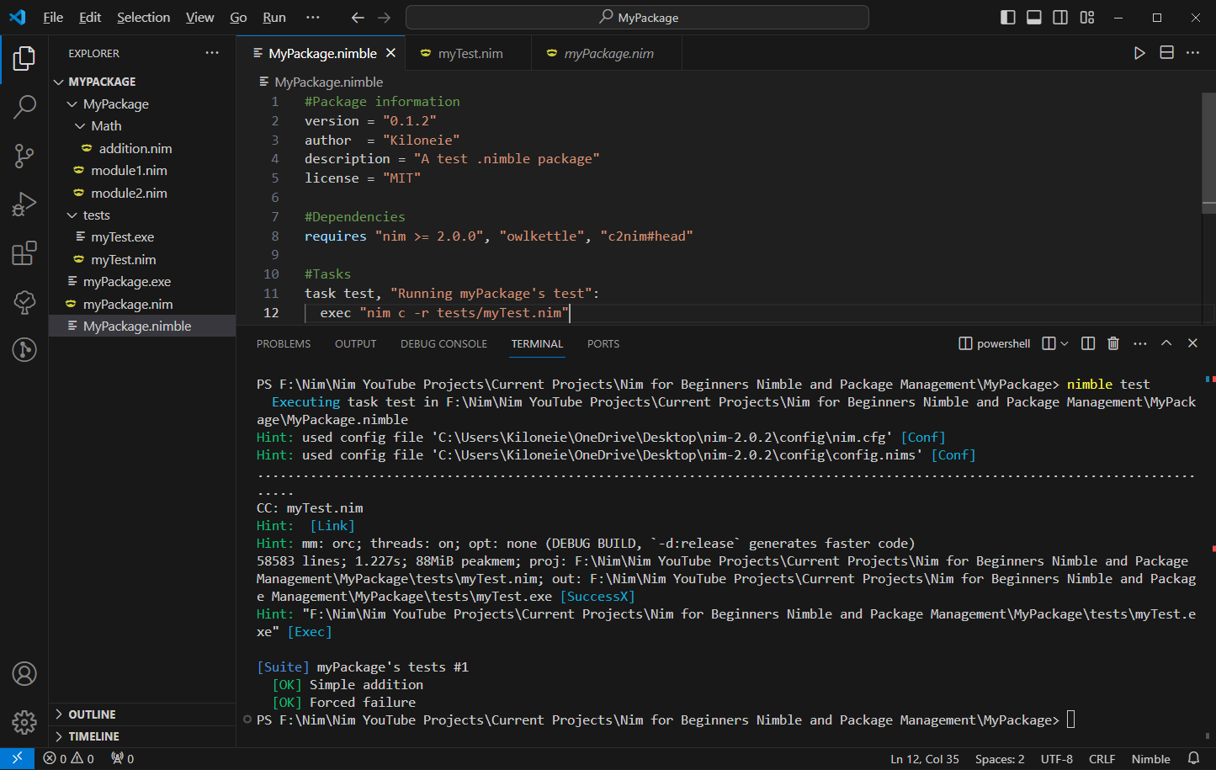
Task: Customize the editor layout
Action: (1087, 18)
